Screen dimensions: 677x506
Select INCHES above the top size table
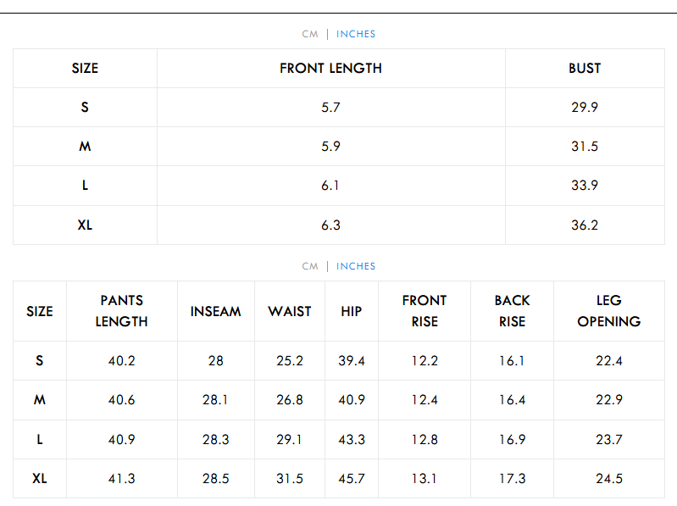(356, 34)
